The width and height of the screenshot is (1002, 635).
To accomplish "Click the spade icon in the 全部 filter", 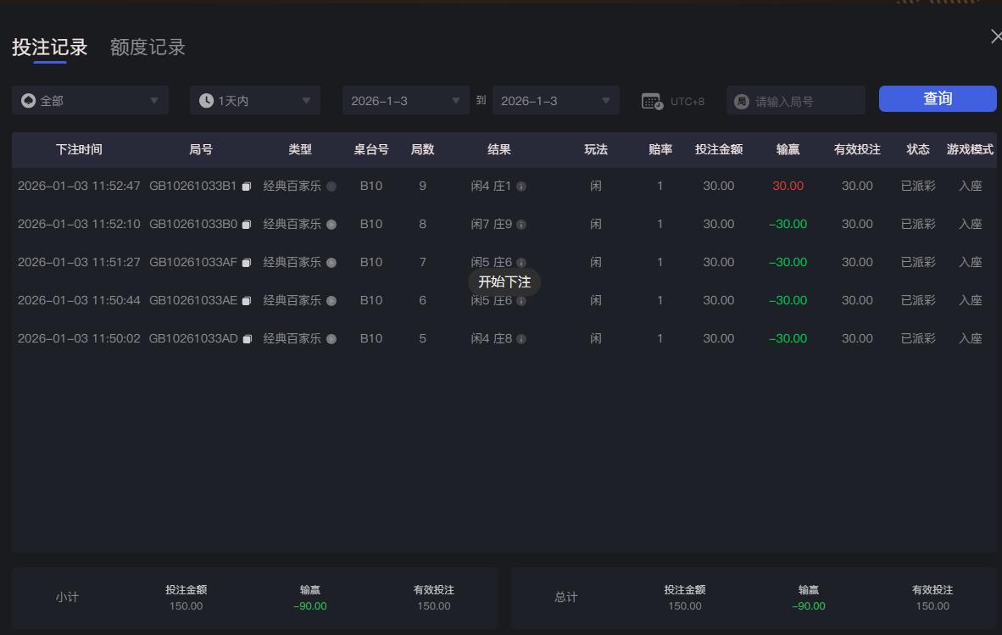I will [x=27, y=100].
